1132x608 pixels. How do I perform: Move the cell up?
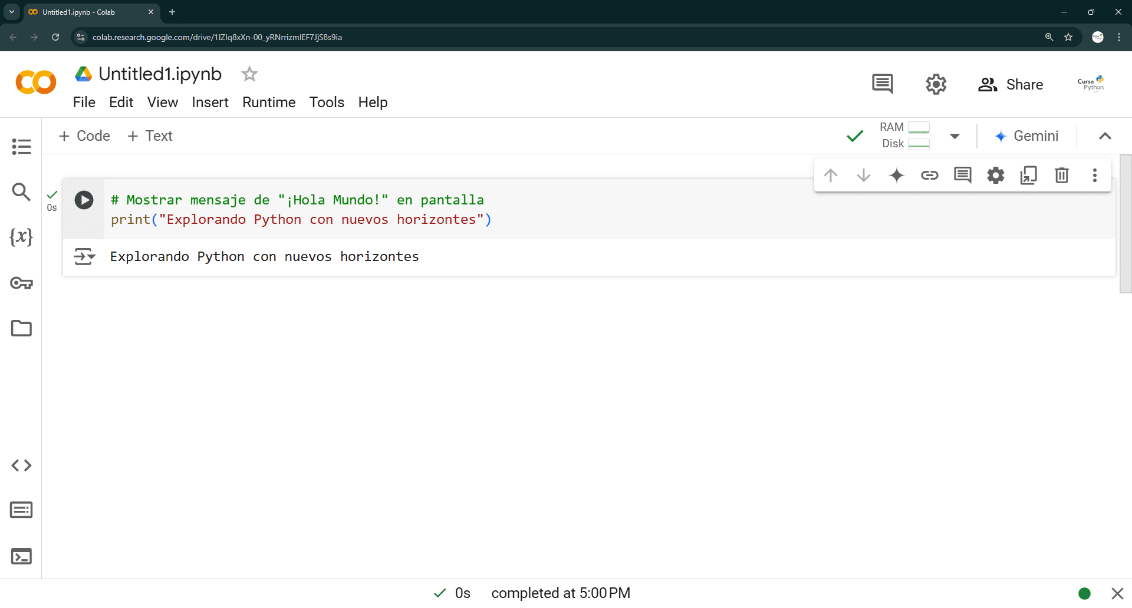click(831, 175)
